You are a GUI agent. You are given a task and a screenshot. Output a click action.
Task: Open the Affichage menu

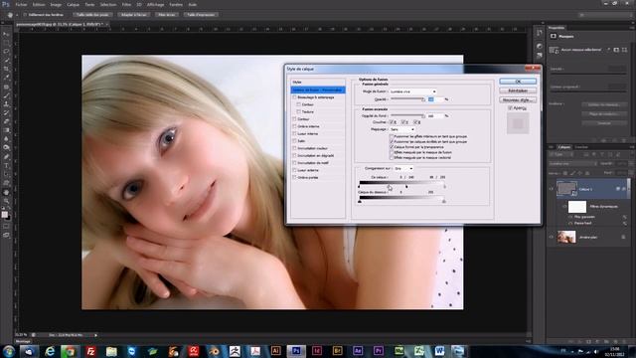155,4
